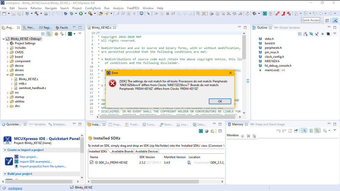The height and width of the screenshot is (191, 340).
Task: Expand Blinky_KE16Z.c in the tree
Action: [x=12, y=79]
